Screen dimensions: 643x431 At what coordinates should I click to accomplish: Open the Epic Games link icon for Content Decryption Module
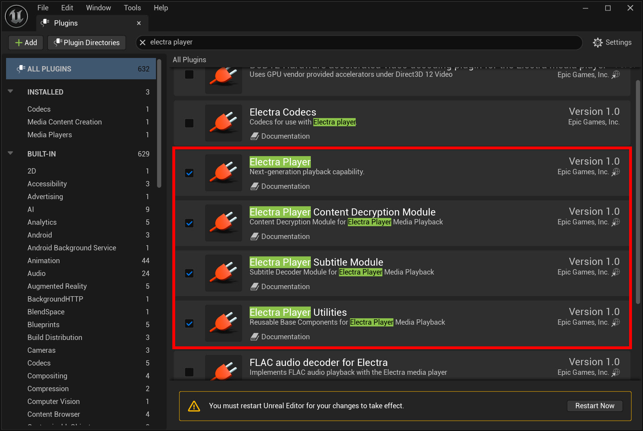[616, 222]
